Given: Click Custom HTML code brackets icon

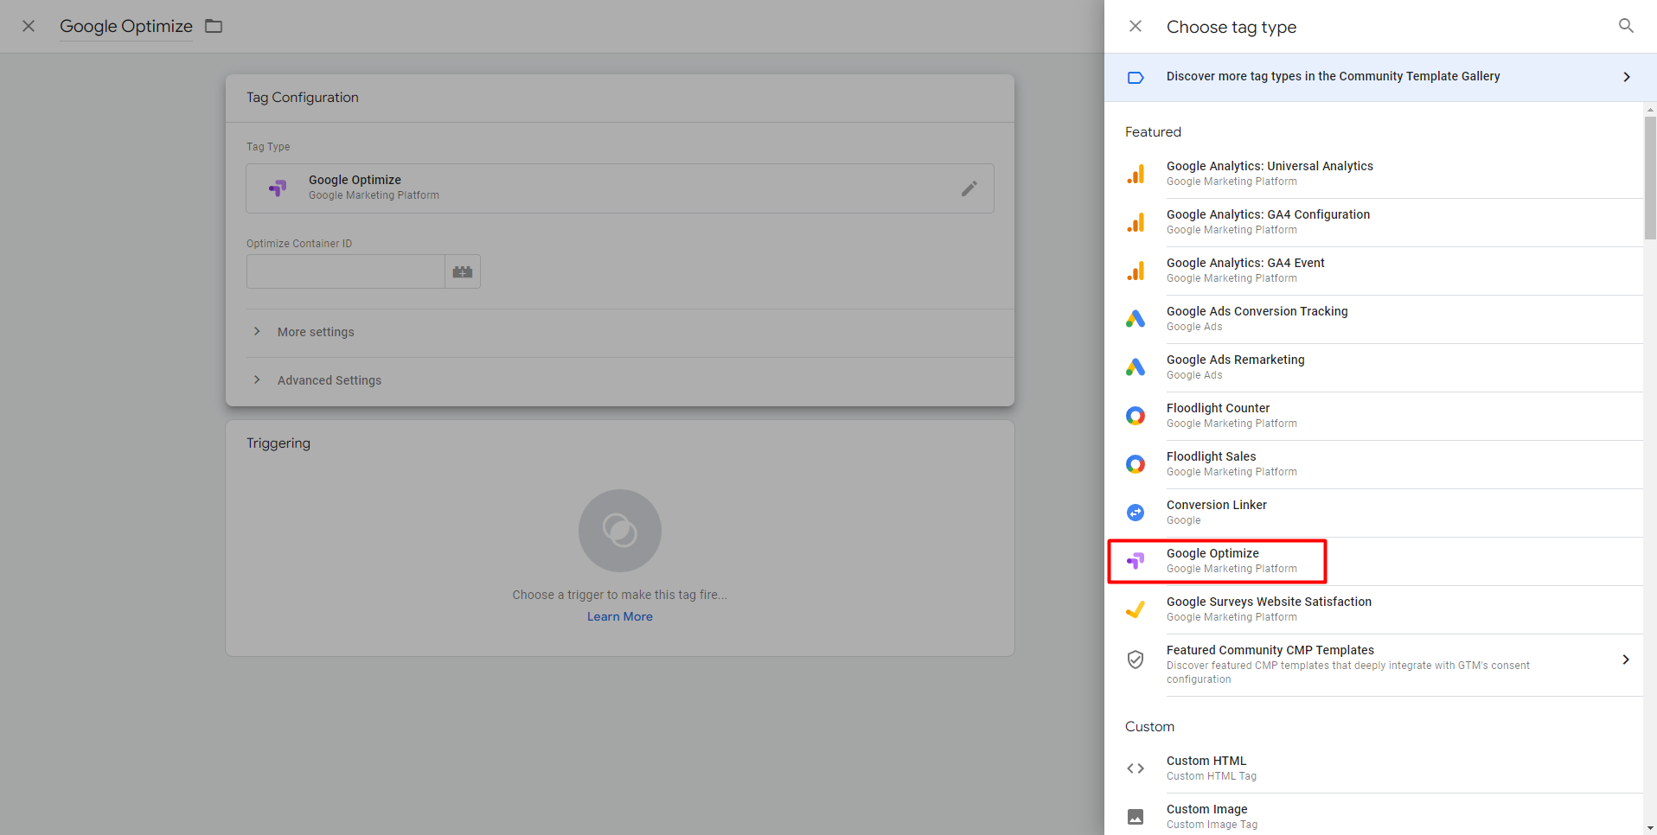Looking at the screenshot, I should pyautogui.click(x=1136, y=768).
